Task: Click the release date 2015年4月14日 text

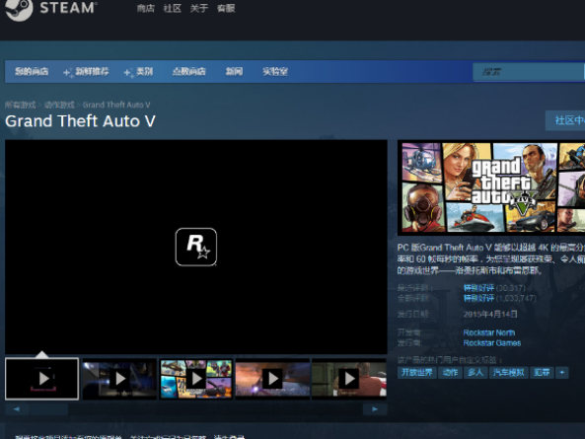Action: (490, 314)
